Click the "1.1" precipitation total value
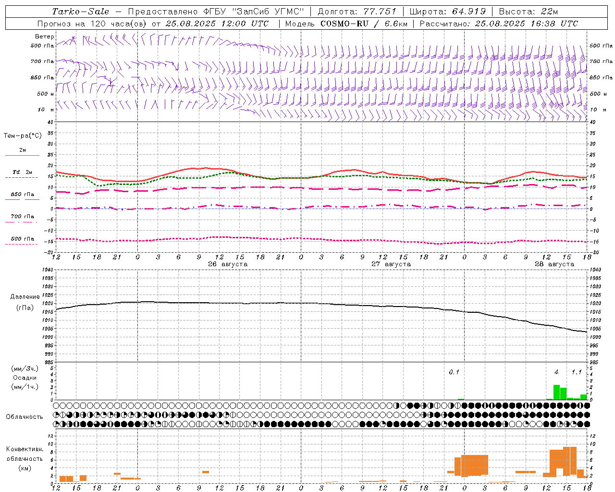 [x=577, y=372]
